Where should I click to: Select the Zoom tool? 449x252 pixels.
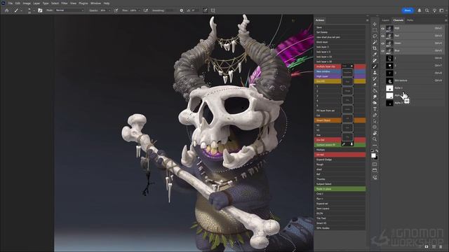click(375, 139)
